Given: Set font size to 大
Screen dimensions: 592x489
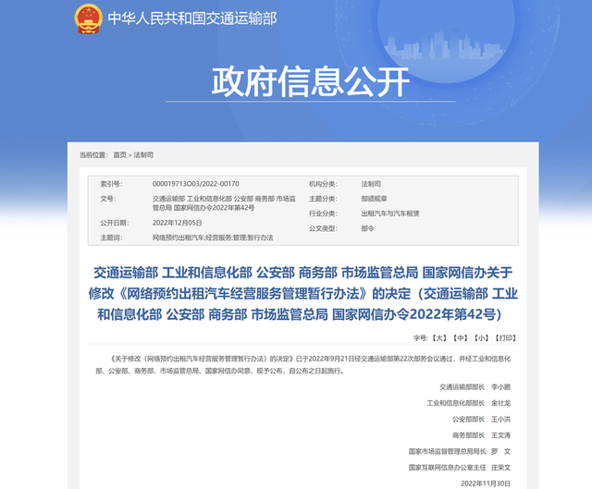Looking at the screenshot, I should point(439,337).
